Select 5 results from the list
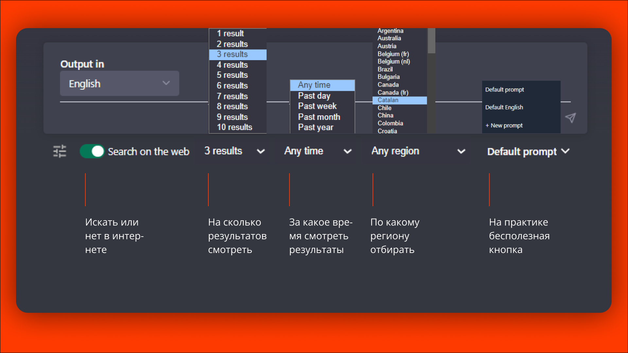628x353 pixels. [x=232, y=75]
